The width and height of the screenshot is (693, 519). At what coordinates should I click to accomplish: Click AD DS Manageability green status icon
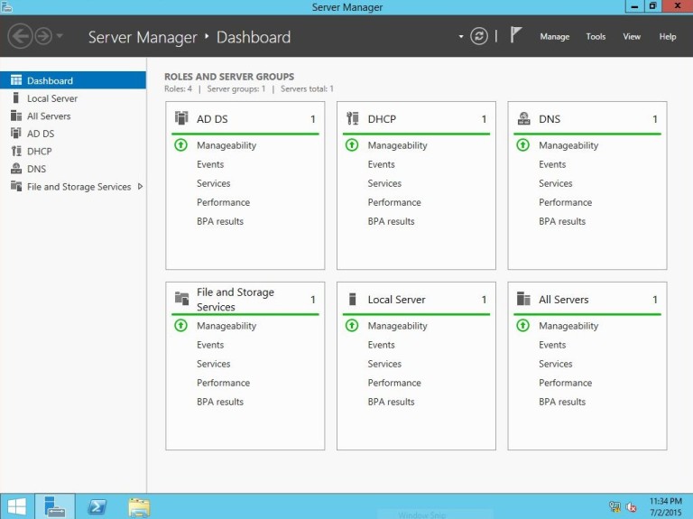pyautogui.click(x=180, y=145)
